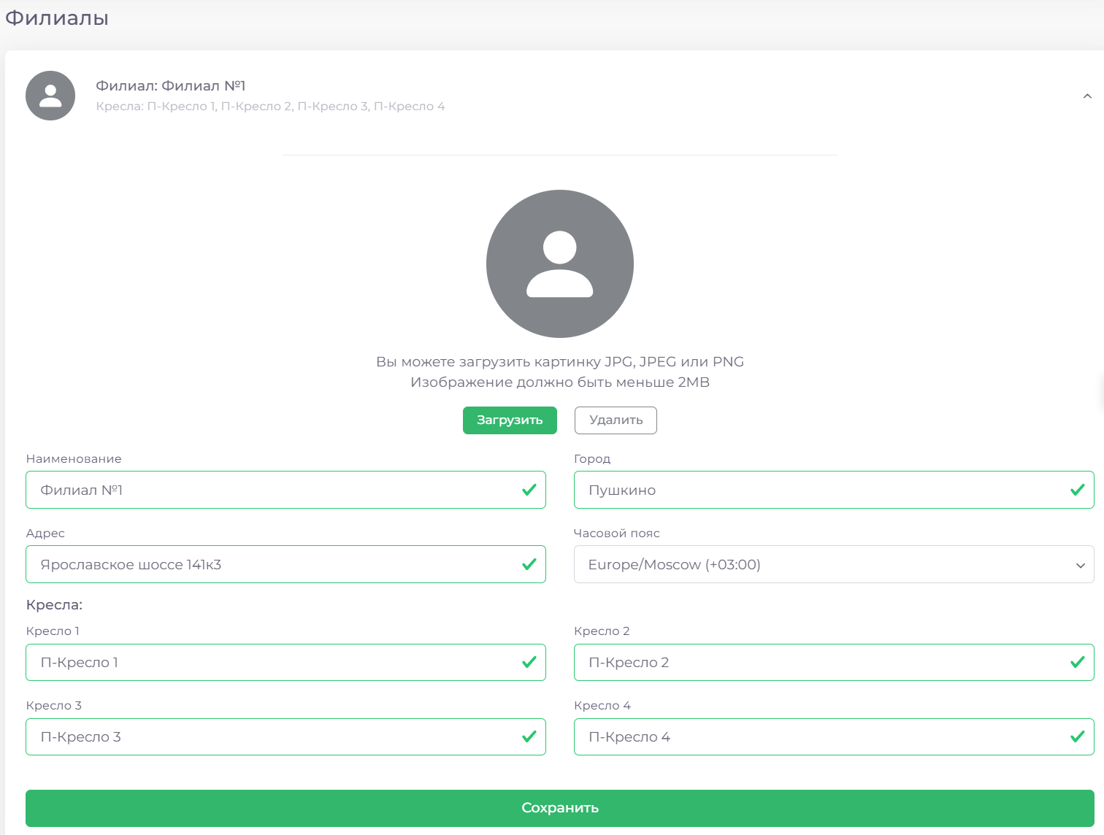Image resolution: width=1104 pixels, height=835 pixels.
Task: Click the Кресло 4 input field
Action: coord(834,736)
